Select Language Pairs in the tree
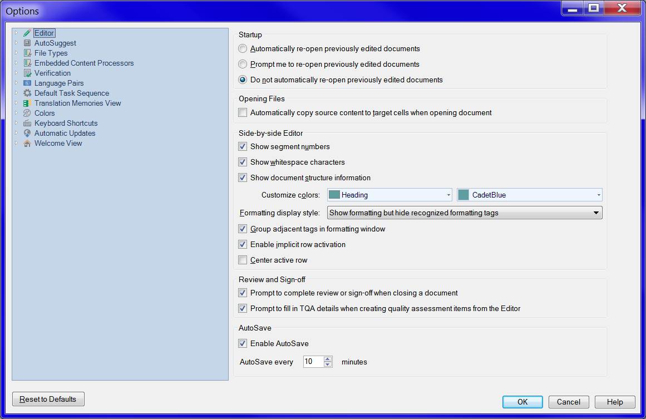 pyautogui.click(x=59, y=83)
